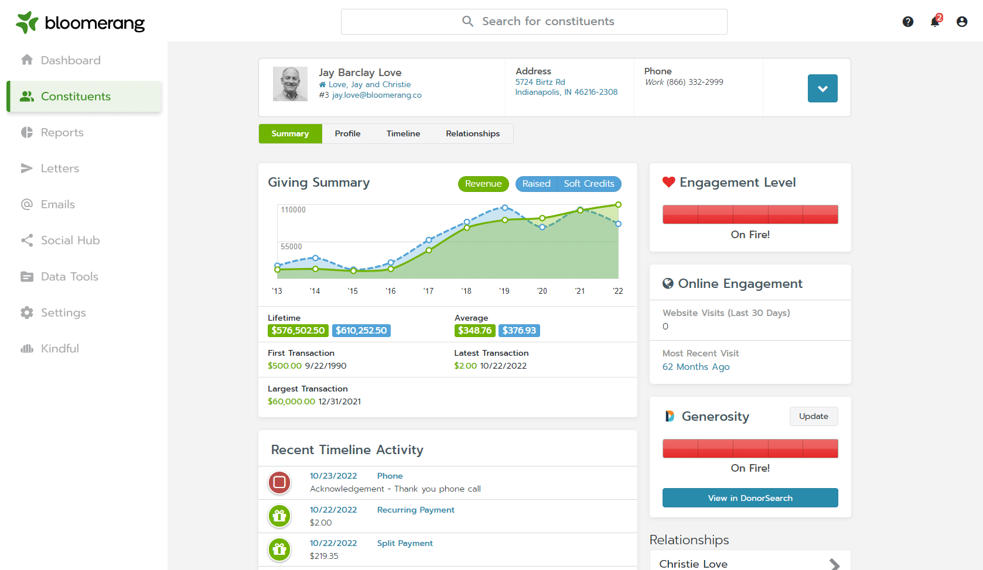Click the $376.93 average raised badge

click(x=519, y=331)
